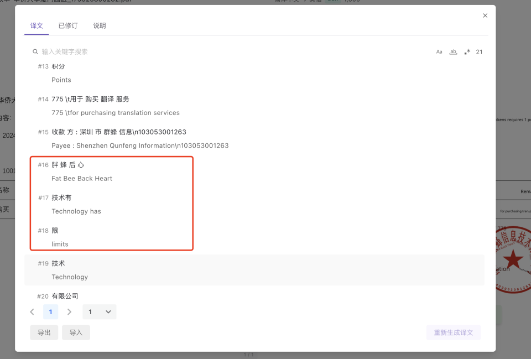Image resolution: width=531 pixels, height=359 pixels.
Task: Toggle case-sensitive search (Aa)
Action: click(439, 52)
